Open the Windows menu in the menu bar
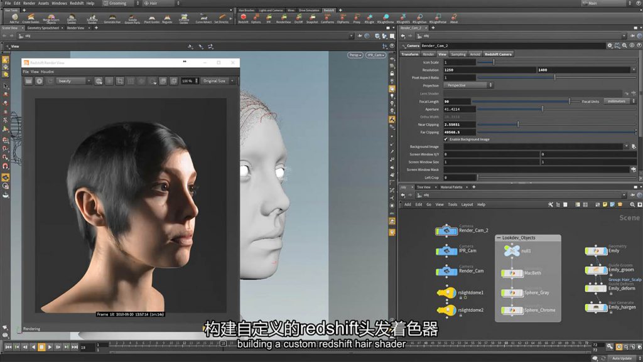The image size is (643, 362). [x=59, y=3]
